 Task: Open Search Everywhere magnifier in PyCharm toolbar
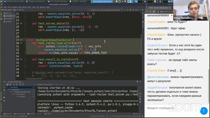click(142, 10)
